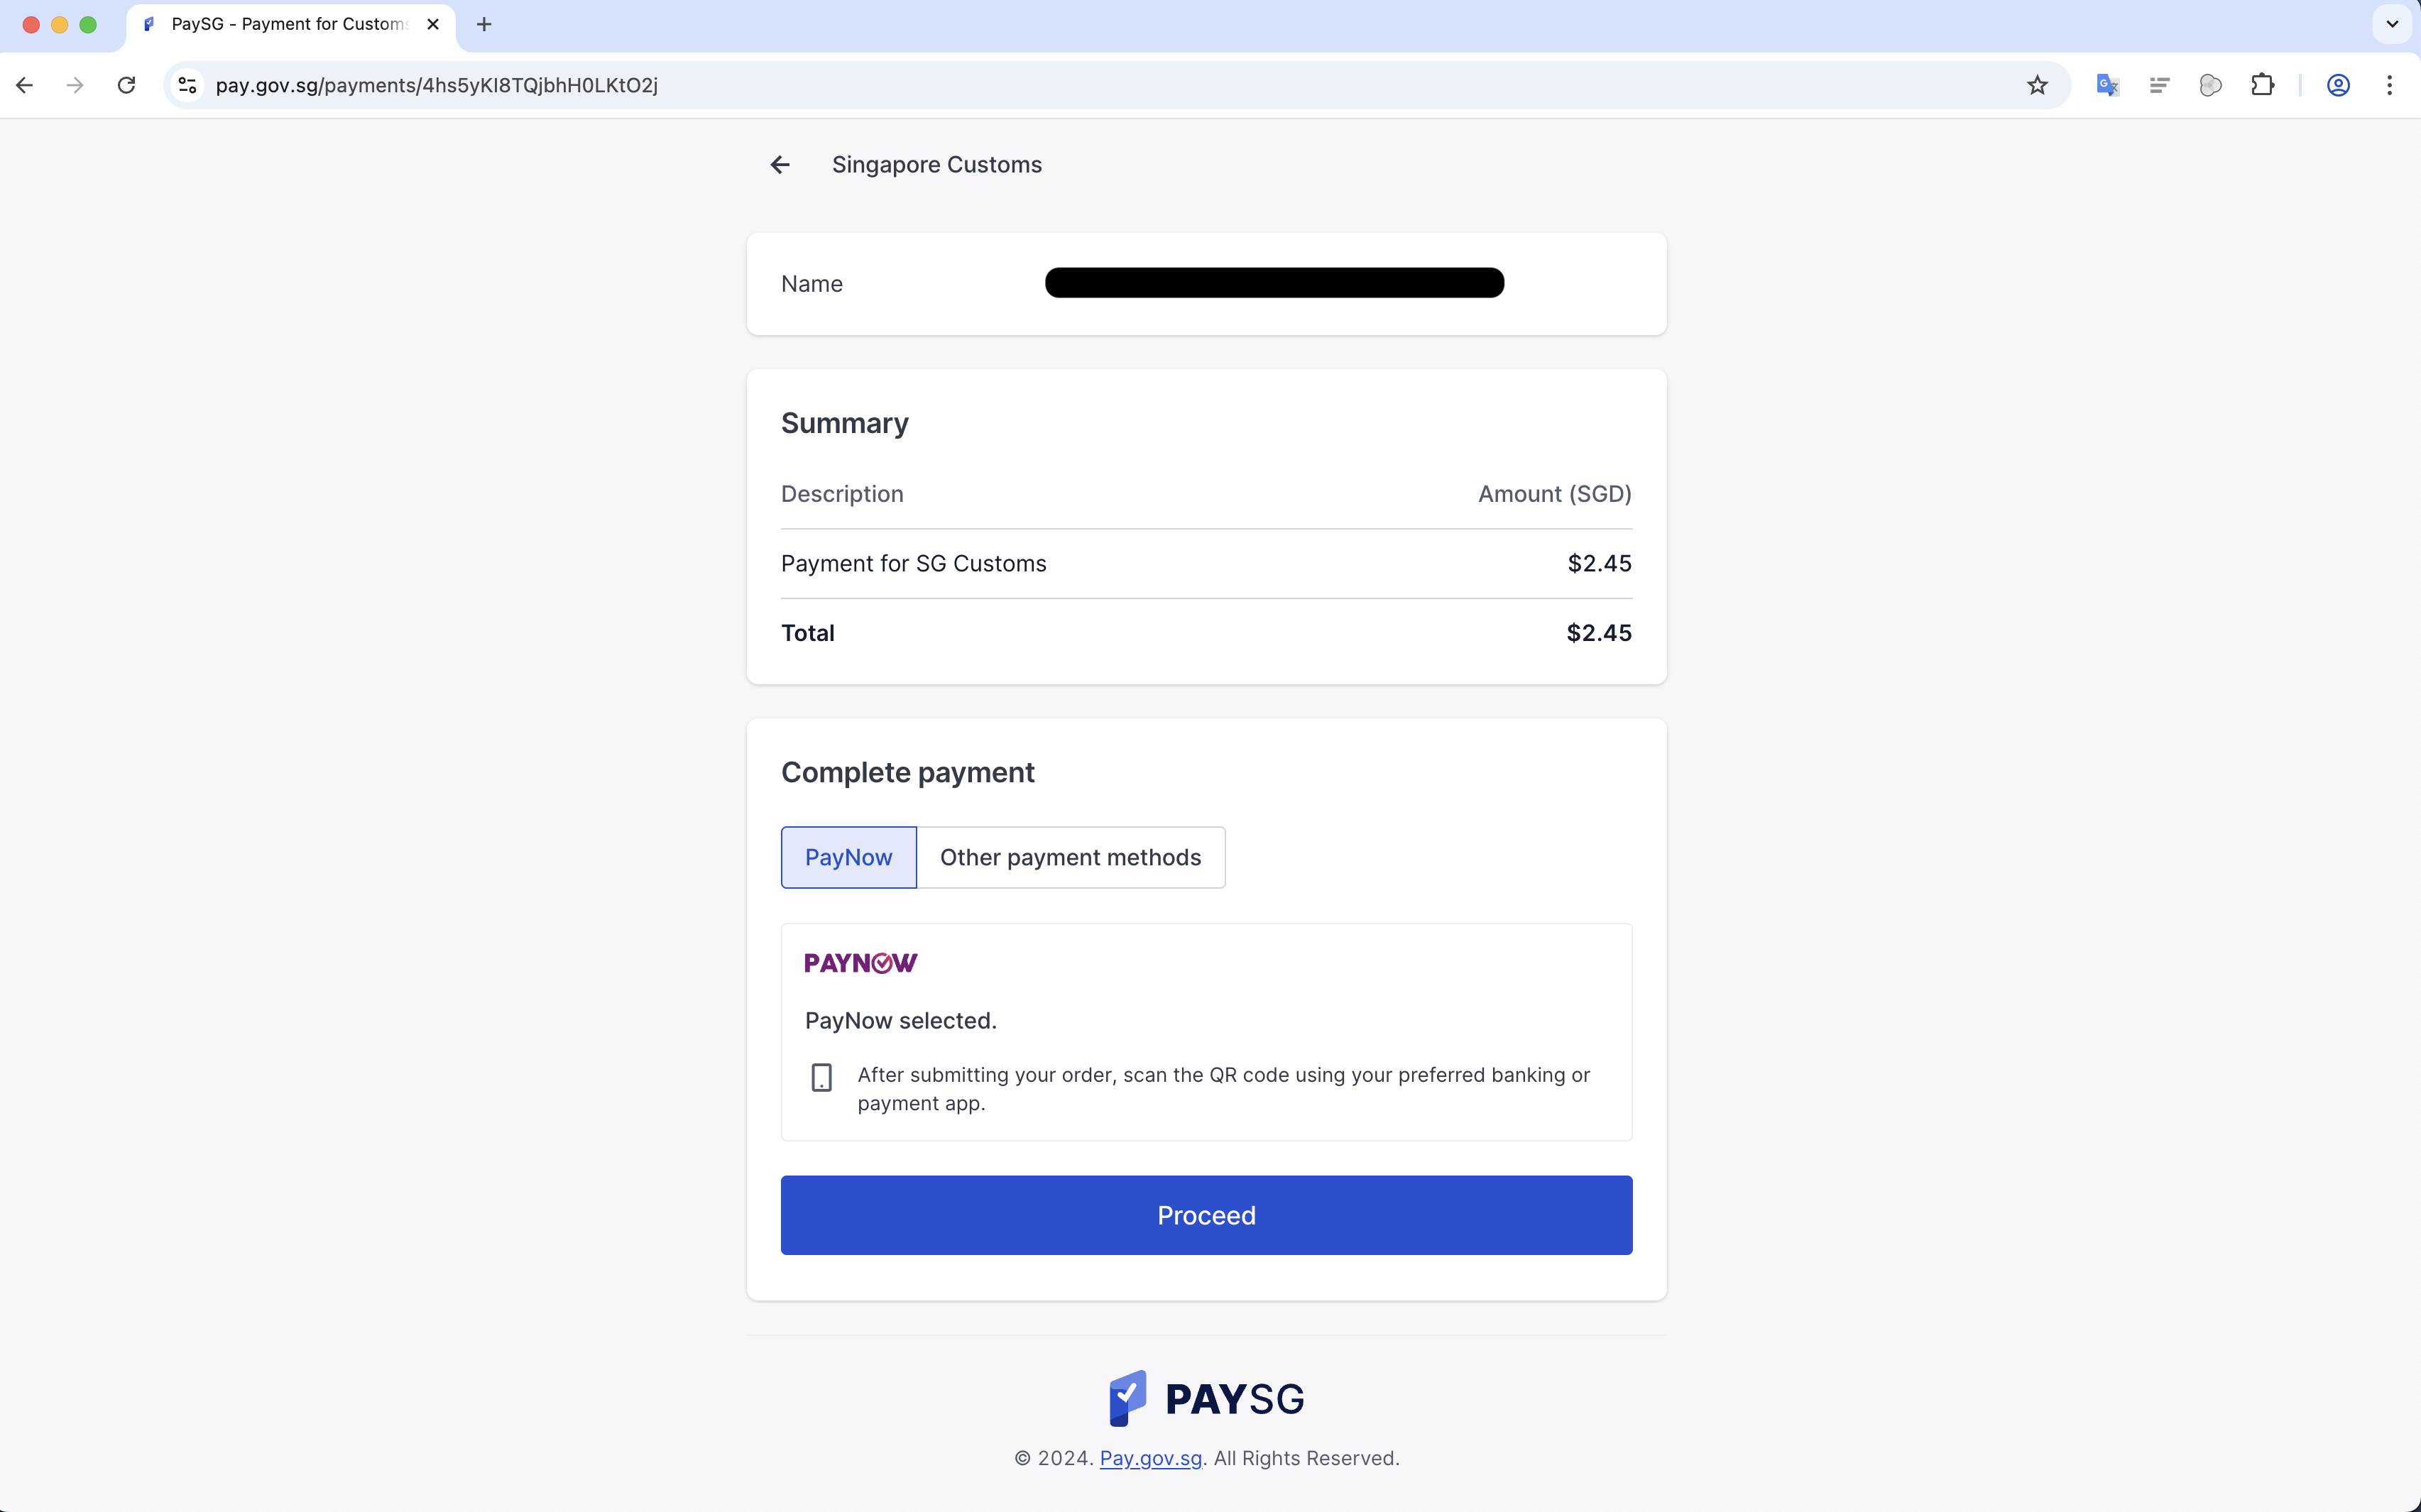The width and height of the screenshot is (2421, 1512).
Task: Select the PaySG Payment for Customs tab
Action: click(280, 24)
